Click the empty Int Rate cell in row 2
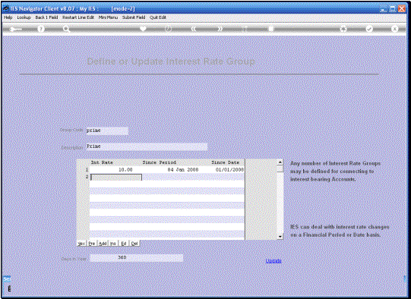The image size is (411, 299). (x=116, y=178)
